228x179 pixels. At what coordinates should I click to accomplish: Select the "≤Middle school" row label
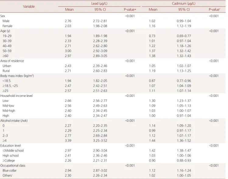[13, 150]
